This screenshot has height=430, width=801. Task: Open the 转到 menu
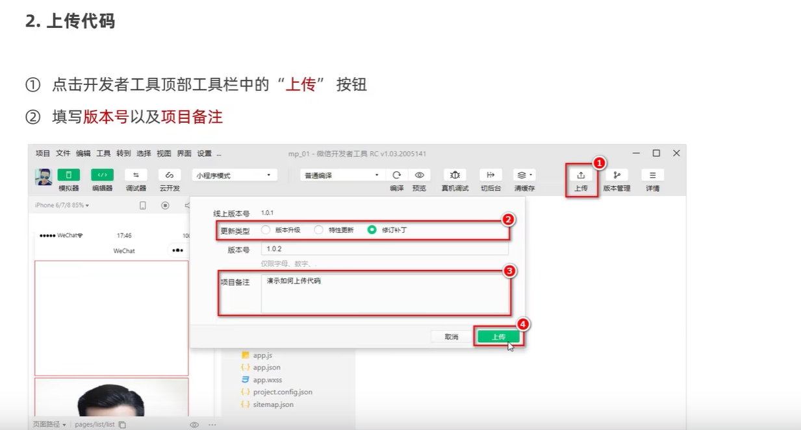123,154
